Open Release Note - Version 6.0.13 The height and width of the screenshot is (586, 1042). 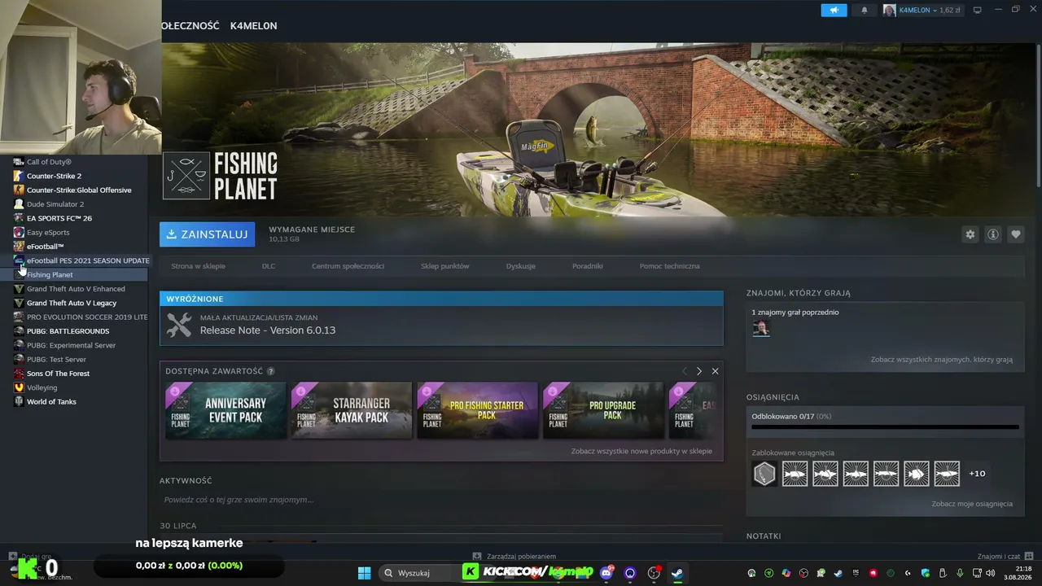click(268, 330)
